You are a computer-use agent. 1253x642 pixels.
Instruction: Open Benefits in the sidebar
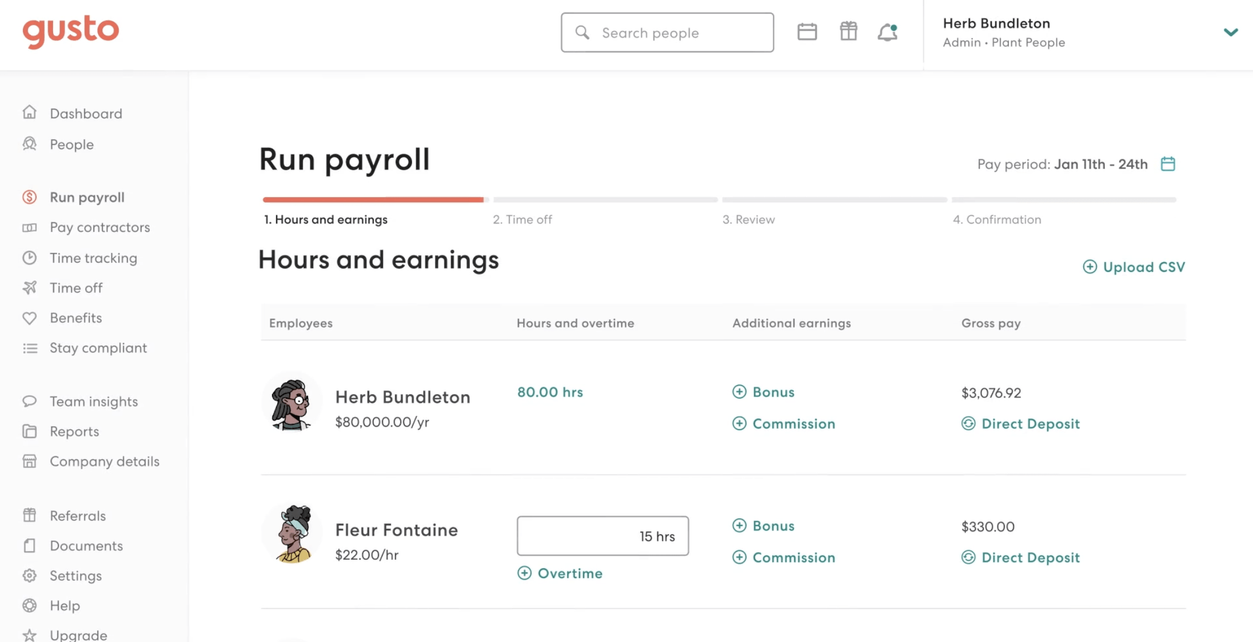pos(75,318)
